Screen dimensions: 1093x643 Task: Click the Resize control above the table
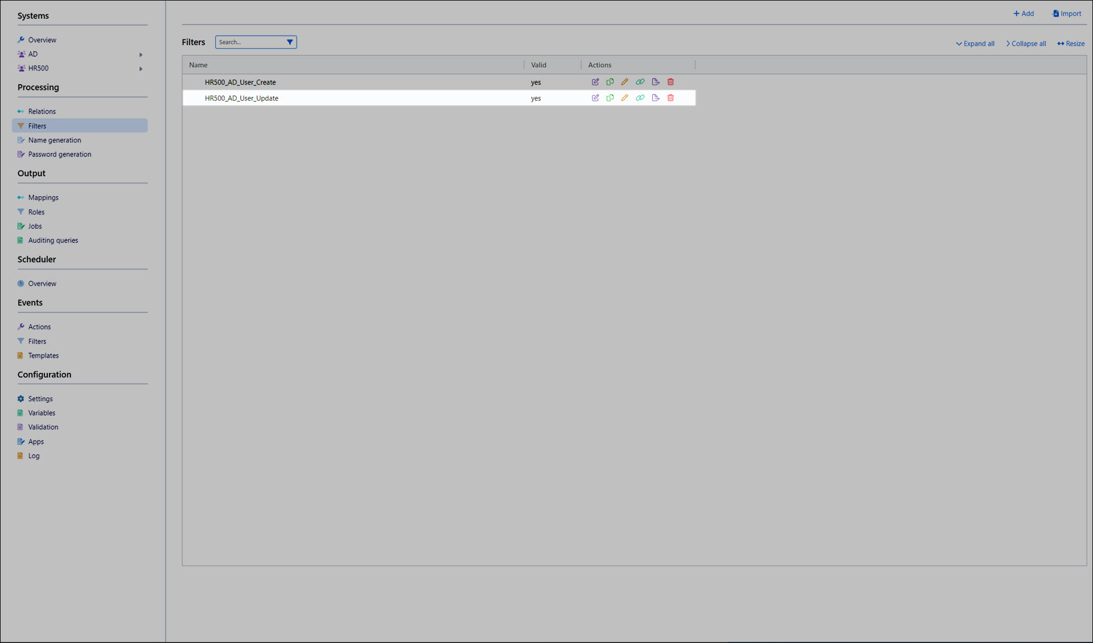click(x=1070, y=44)
